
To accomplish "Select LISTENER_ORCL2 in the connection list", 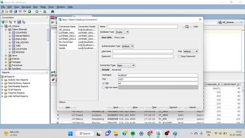I will coord(78,39).
